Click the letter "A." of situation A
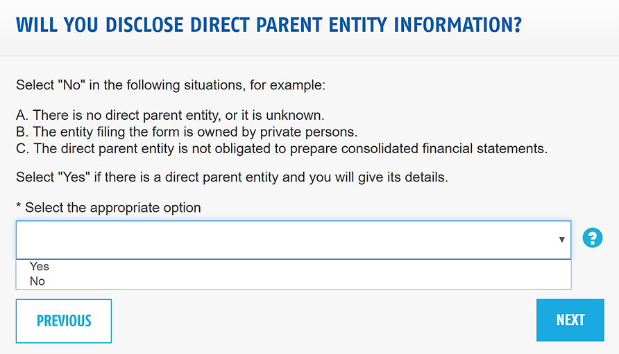Image resolution: width=619 pixels, height=354 pixels. tap(22, 115)
